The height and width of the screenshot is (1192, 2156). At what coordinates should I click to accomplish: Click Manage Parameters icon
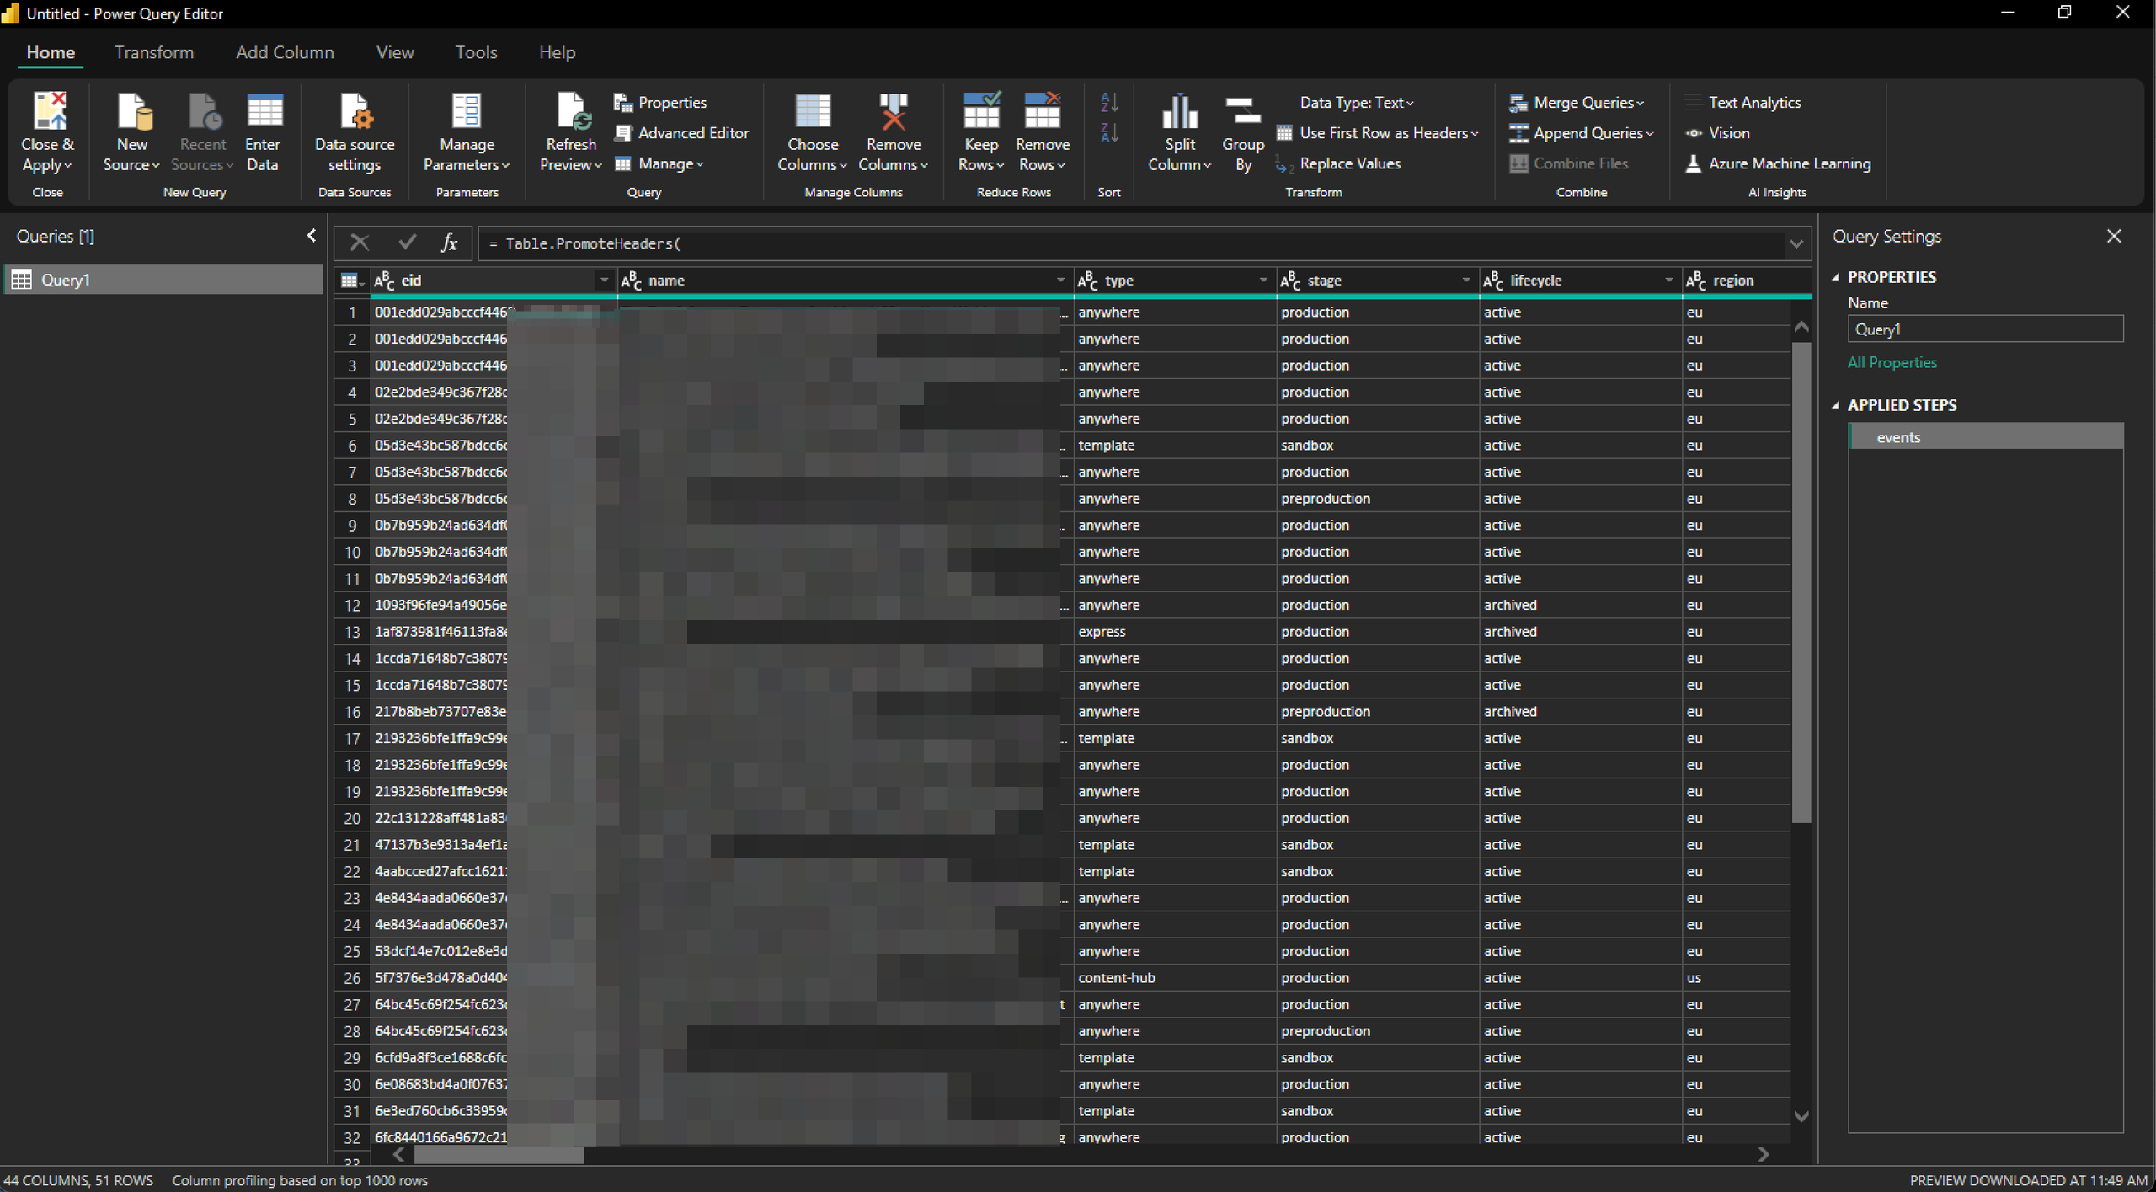click(467, 112)
